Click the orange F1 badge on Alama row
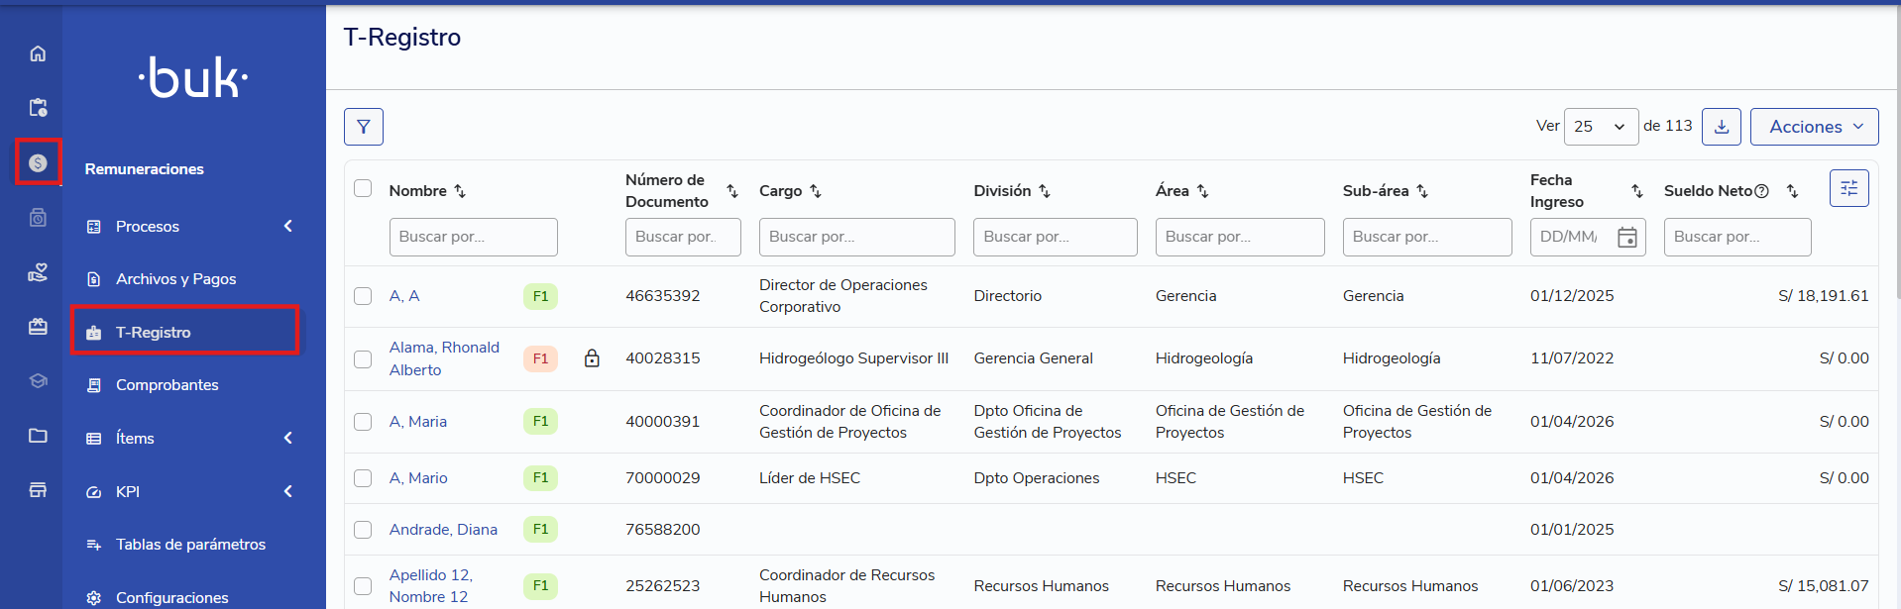The image size is (1901, 609). pos(540,358)
